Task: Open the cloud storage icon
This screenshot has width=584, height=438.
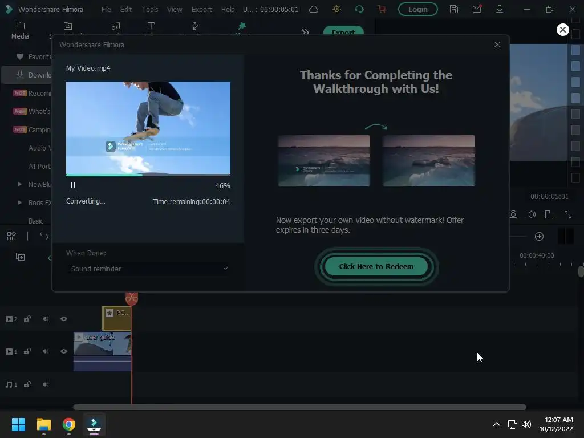Action: [x=314, y=9]
